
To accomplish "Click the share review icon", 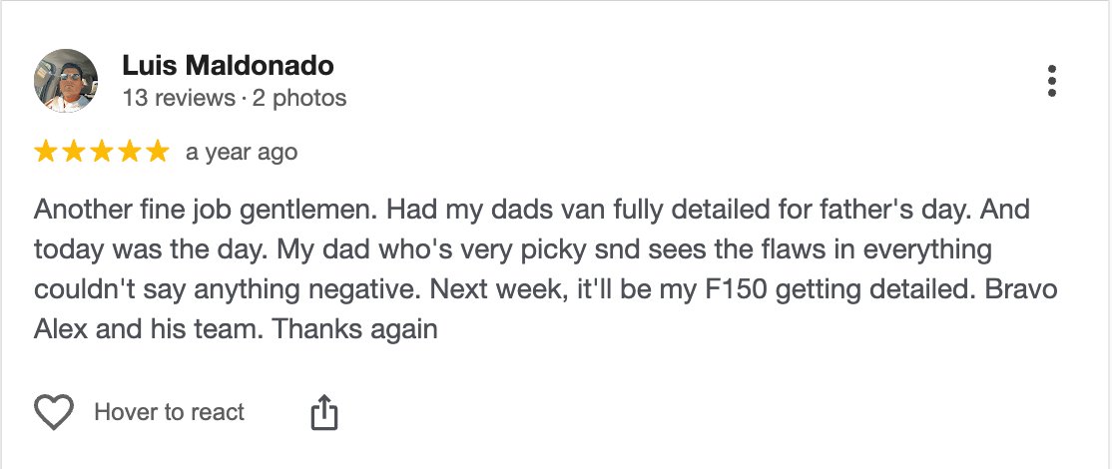I will [x=324, y=412].
